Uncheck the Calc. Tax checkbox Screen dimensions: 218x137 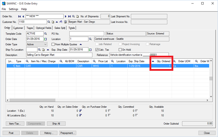point(97,50)
